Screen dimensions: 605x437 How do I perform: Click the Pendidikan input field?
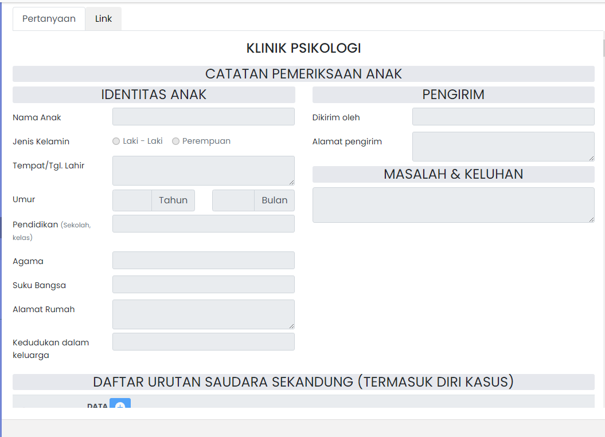(203, 223)
